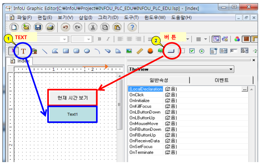The height and width of the screenshot is (166, 260).
Task: Select the Text tool (T icon)
Action: (x=23, y=51)
